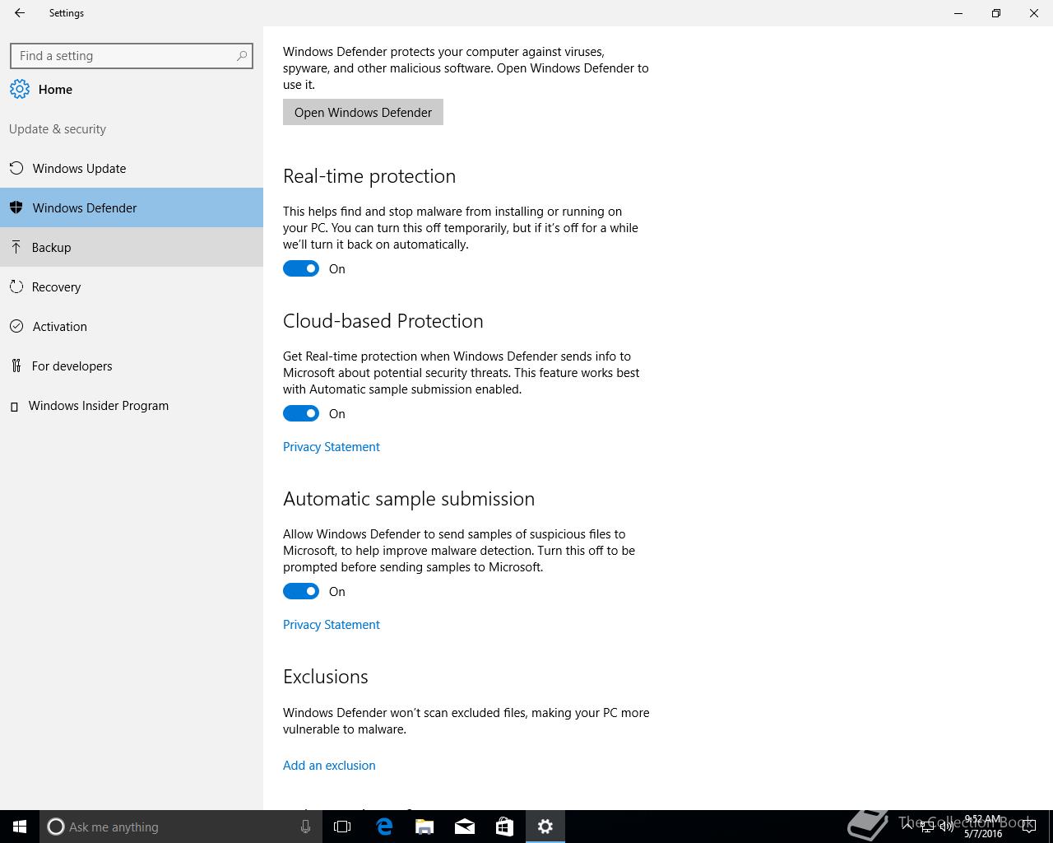Click the Backup upload arrow icon
The height and width of the screenshot is (843, 1053).
(16, 247)
